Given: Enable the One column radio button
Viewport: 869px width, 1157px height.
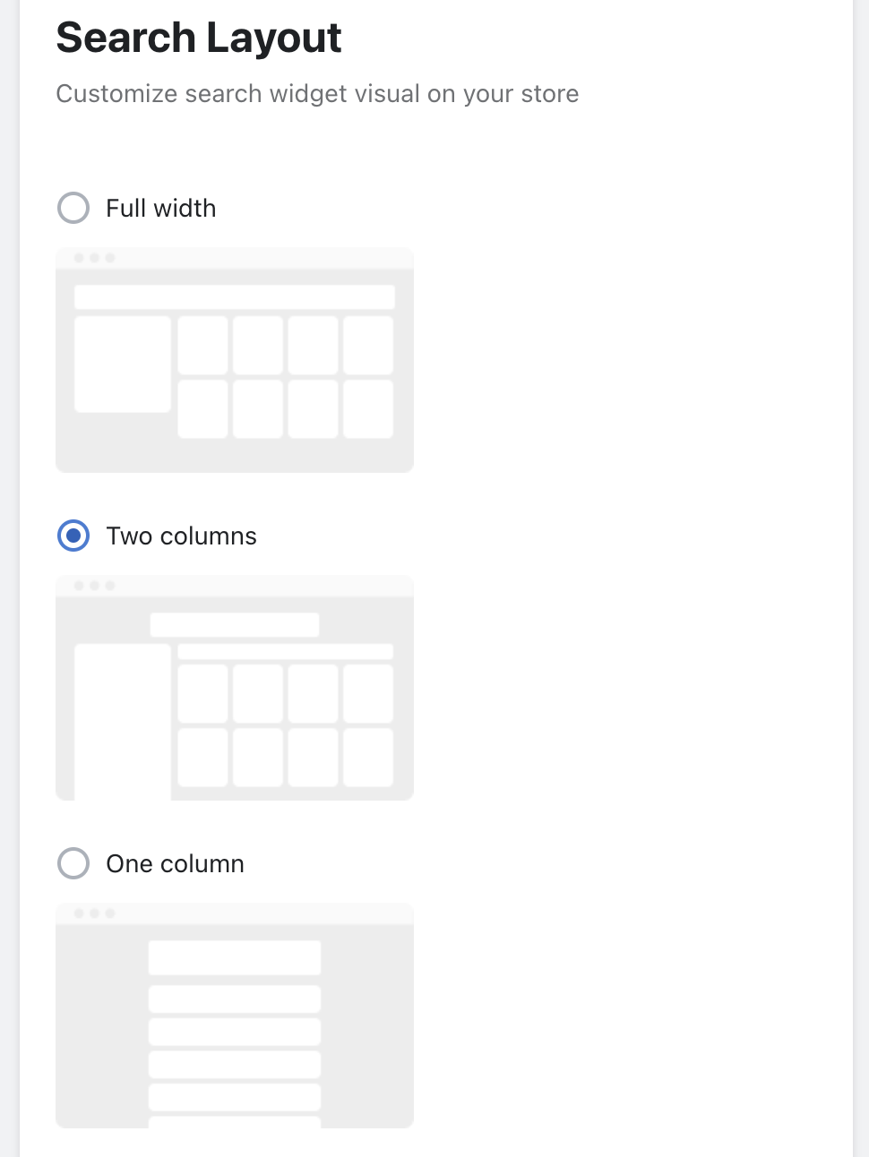Looking at the screenshot, I should 73,863.
